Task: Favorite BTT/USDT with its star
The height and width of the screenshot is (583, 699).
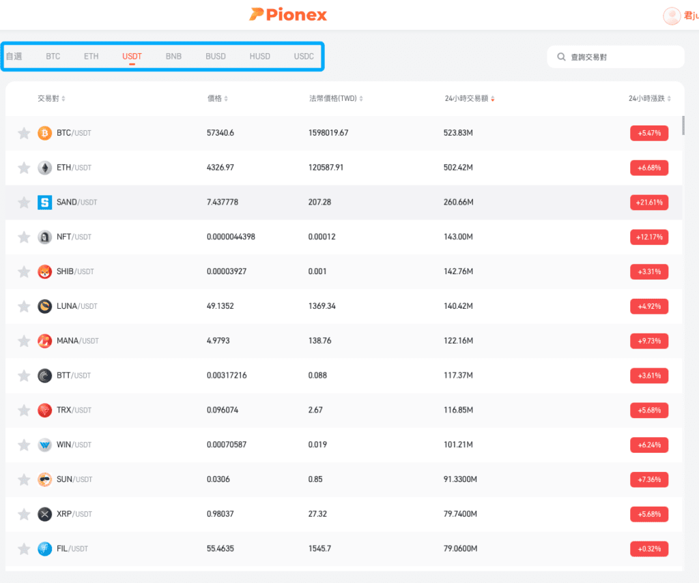Action: pos(24,376)
